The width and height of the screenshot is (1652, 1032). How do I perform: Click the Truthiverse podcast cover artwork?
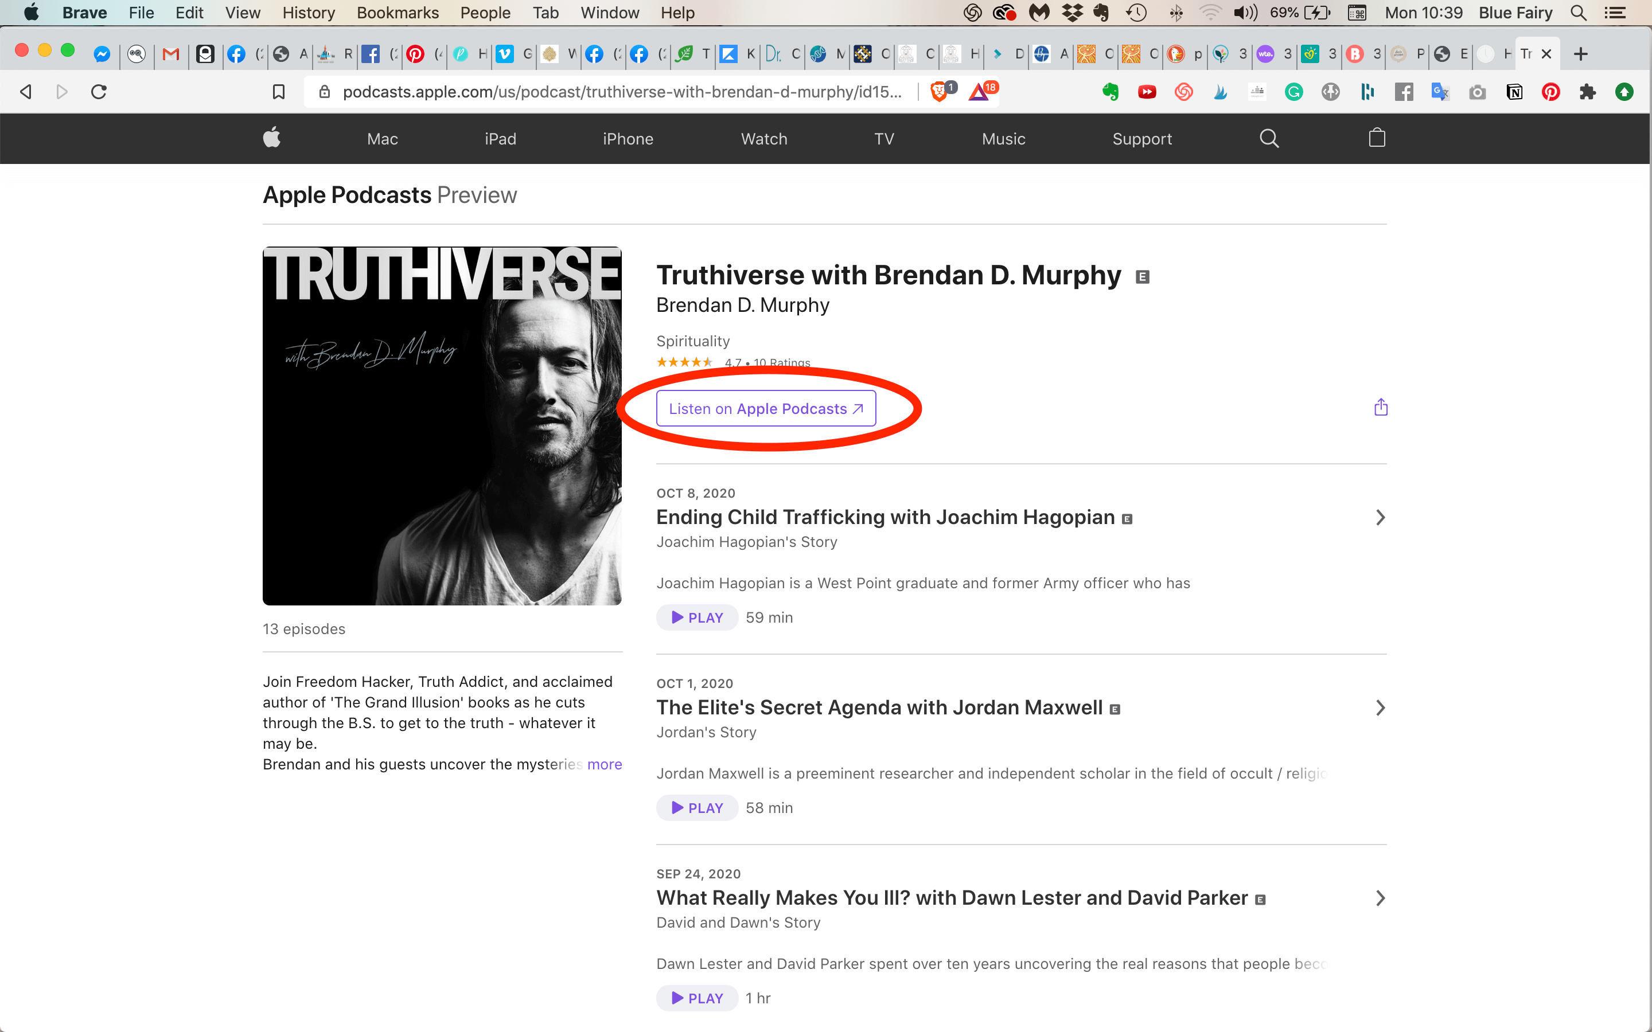tap(442, 426)
